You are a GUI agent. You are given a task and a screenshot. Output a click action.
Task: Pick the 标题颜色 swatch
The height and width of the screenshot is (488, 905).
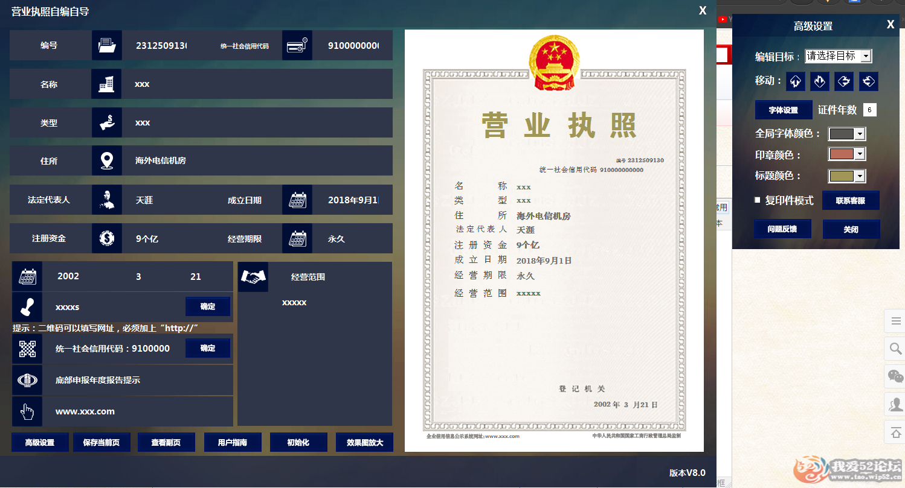pyautogui.click(x=841, y=176)
